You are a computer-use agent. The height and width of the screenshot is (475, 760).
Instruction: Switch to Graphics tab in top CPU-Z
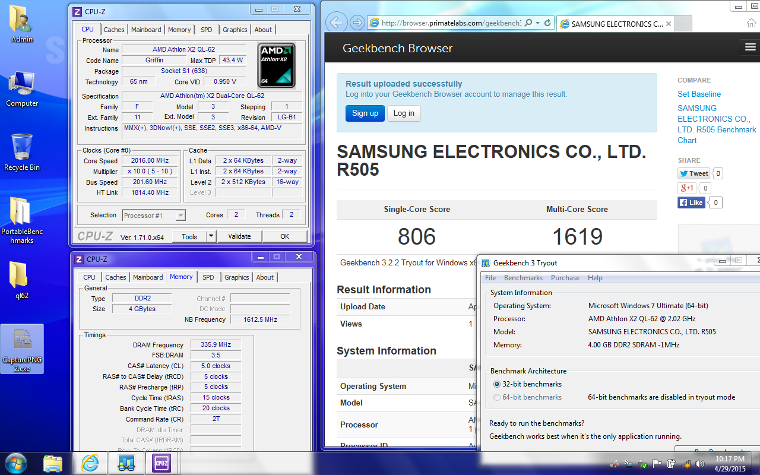click(x=235, y=30)
